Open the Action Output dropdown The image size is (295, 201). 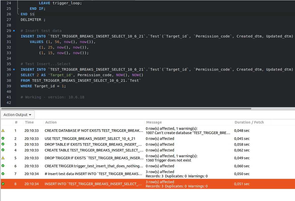17,115
